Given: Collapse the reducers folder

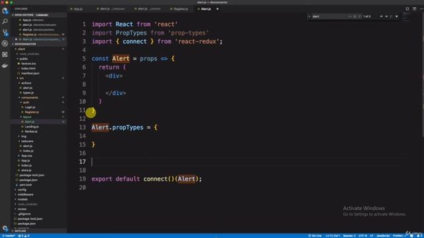Looking at the screenshot, I should [x=27, y=141].
